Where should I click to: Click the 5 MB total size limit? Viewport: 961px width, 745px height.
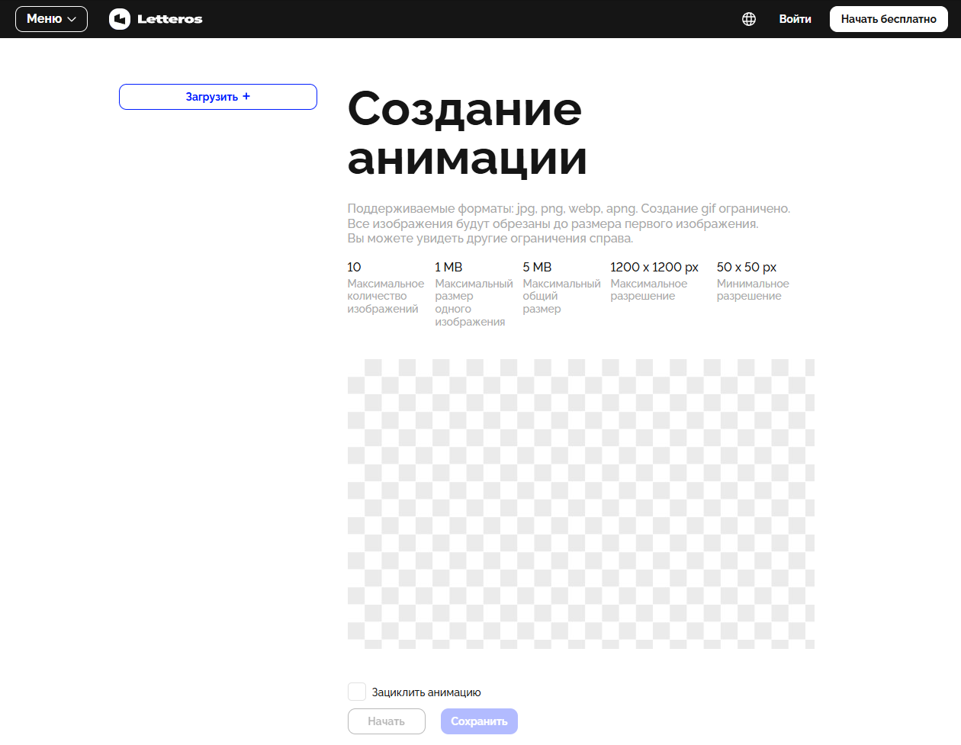(x=537, y=267)
